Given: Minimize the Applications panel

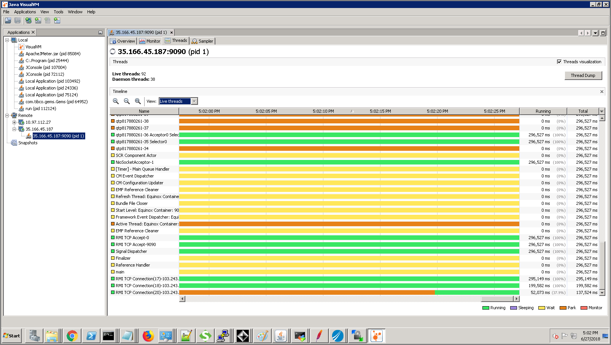Looking at the screenshot, I should [100, 33].
